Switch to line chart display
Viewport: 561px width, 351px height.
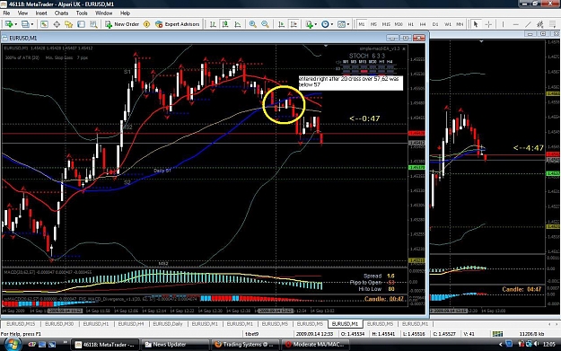(x=238, y=24)
